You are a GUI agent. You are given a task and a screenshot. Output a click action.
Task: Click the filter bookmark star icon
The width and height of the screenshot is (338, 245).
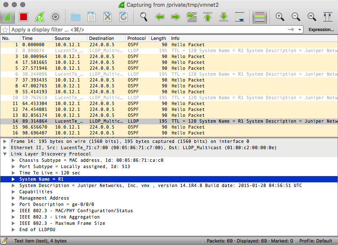point(5,29)
